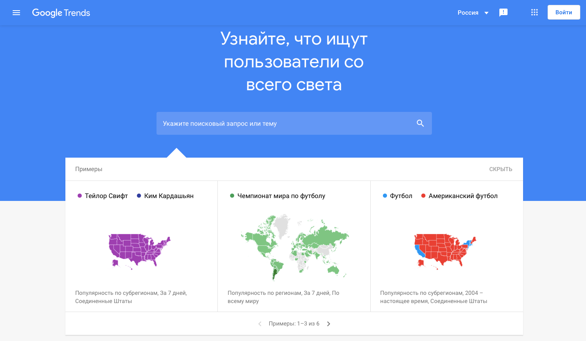Hide examples with СКРЫТЬ button
The width and height of the screenshot is (586, 341).
[501, 169]
